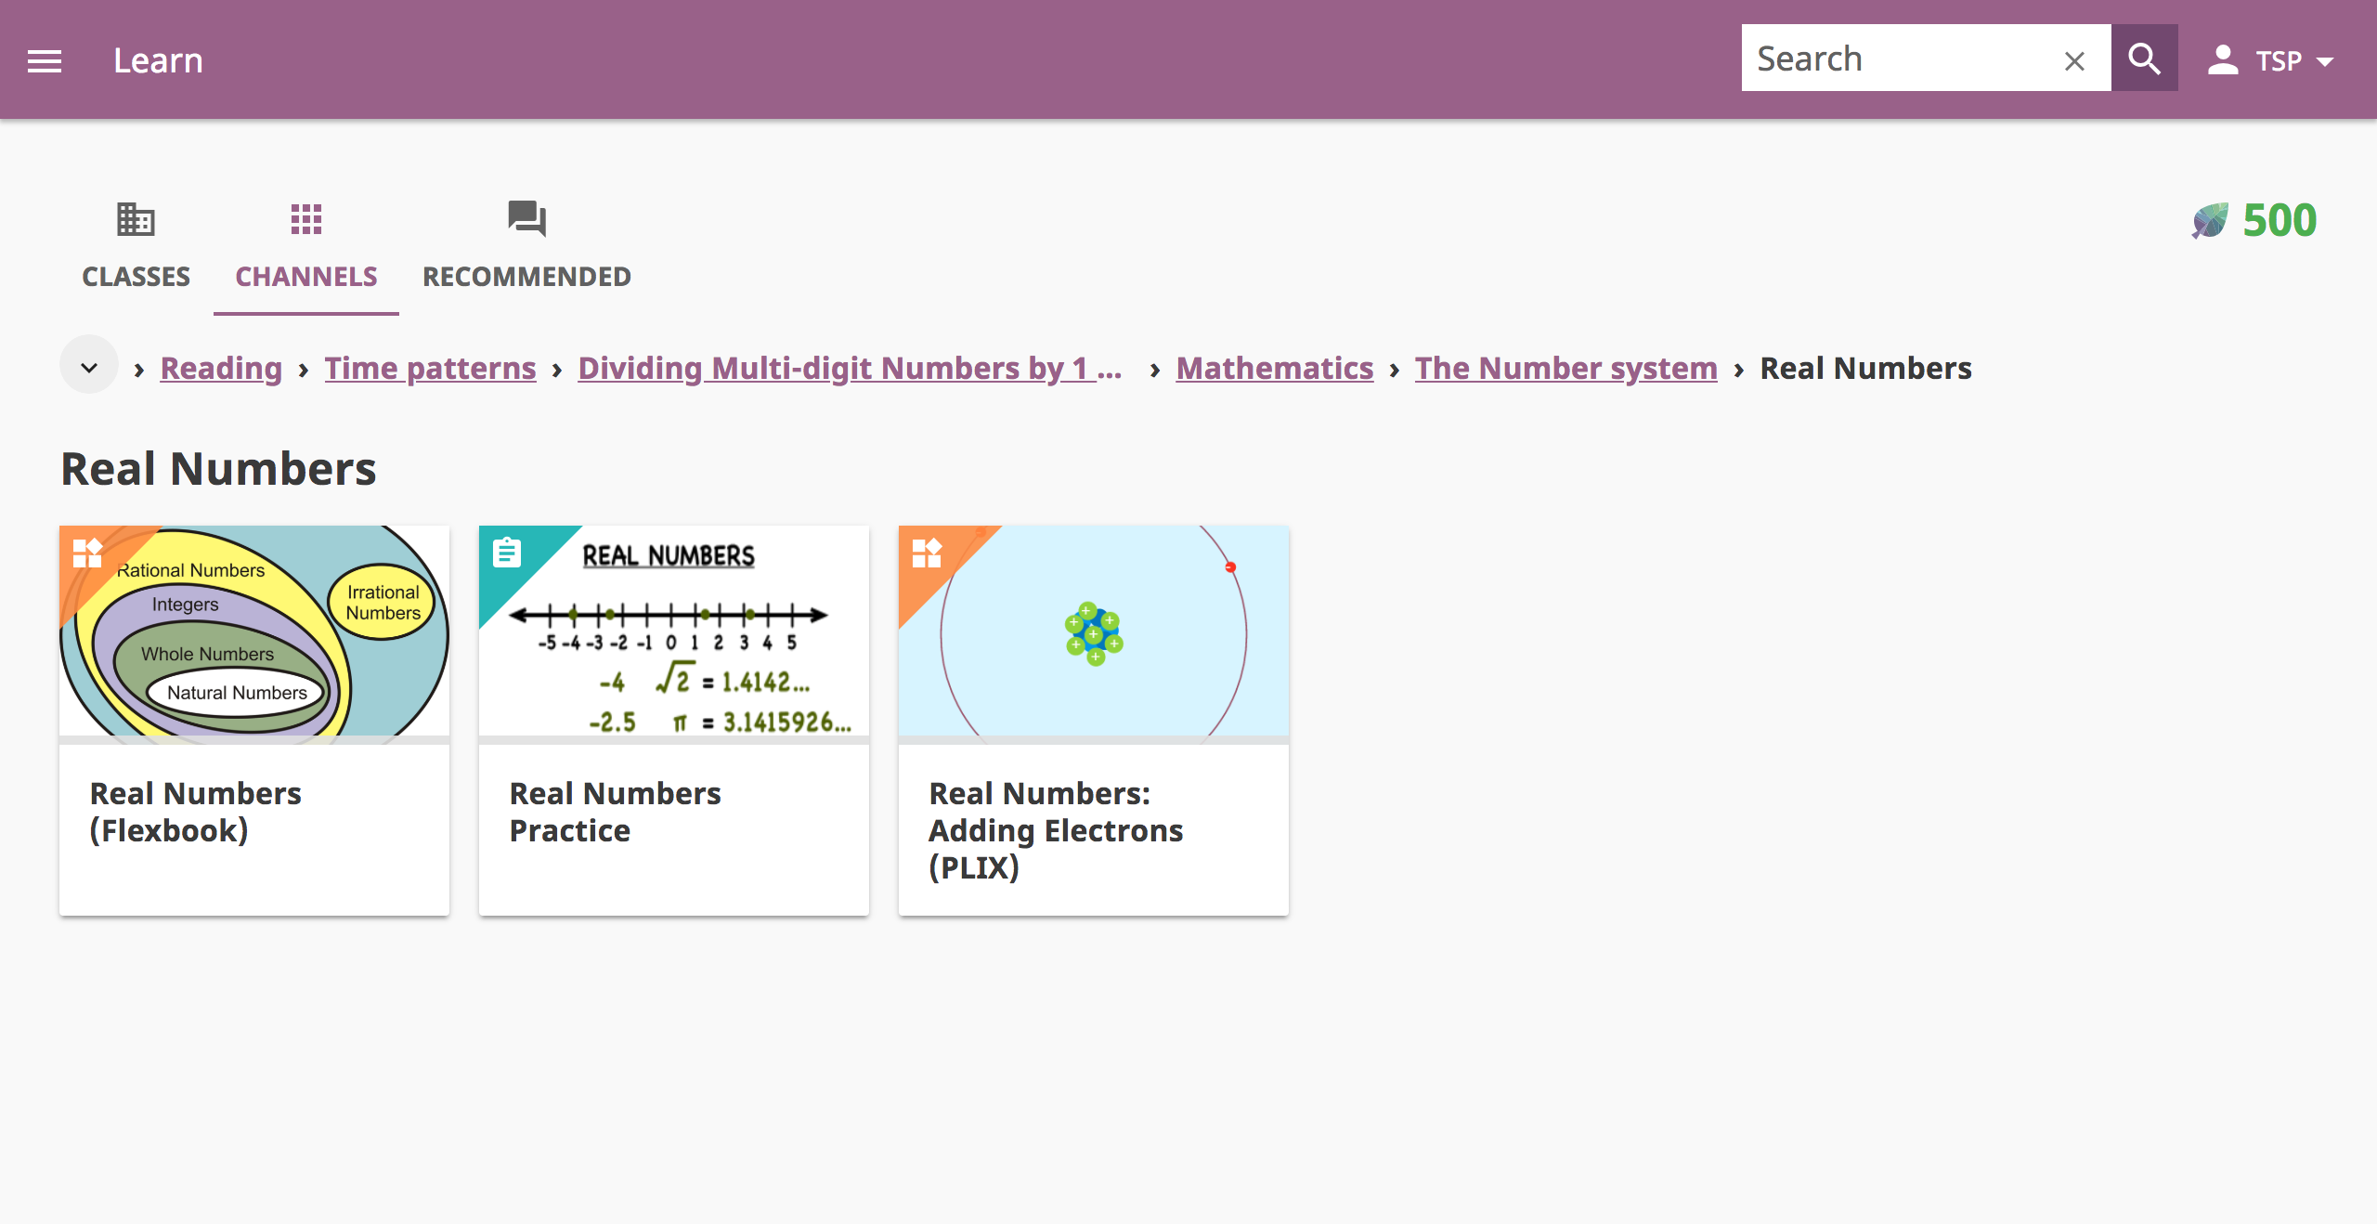The height and width of the screenshot is (1224, 2377).
Task: Open The Number system breadcrumb link
Action: pos(1565,368)
